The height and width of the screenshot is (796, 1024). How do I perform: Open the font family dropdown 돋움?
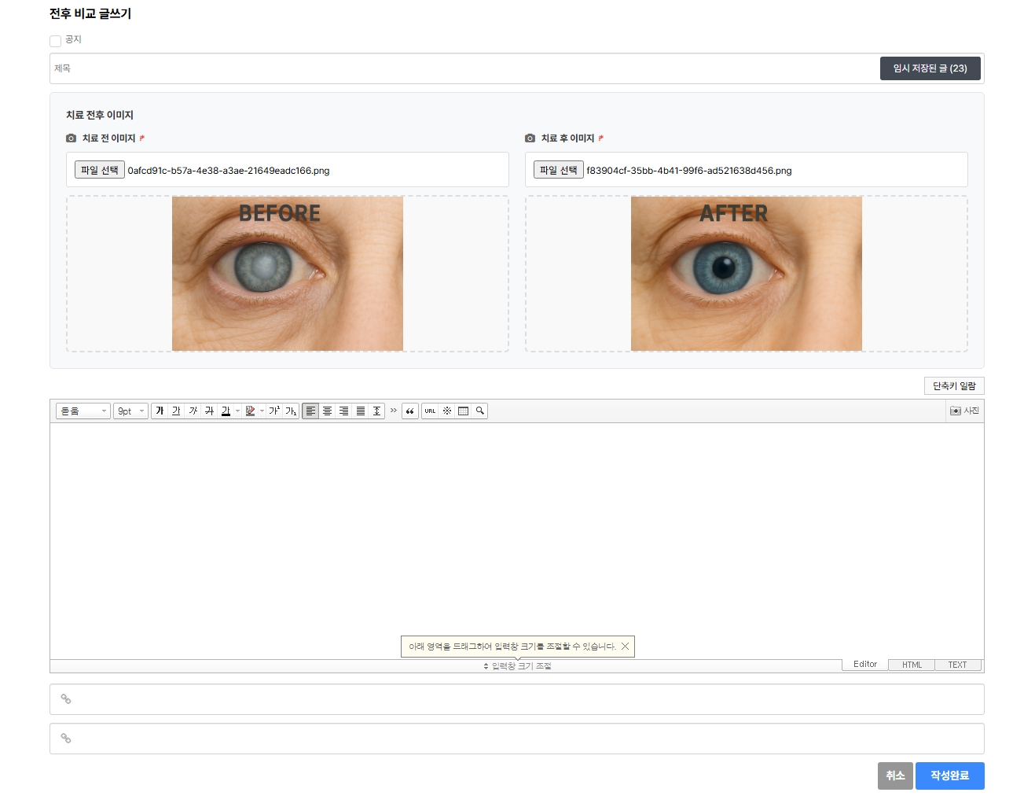[x=83, y=411]
